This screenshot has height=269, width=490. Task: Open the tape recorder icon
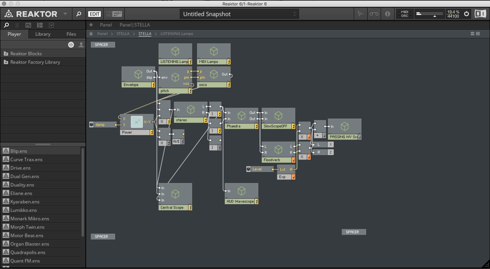click(x=374, y=14)
